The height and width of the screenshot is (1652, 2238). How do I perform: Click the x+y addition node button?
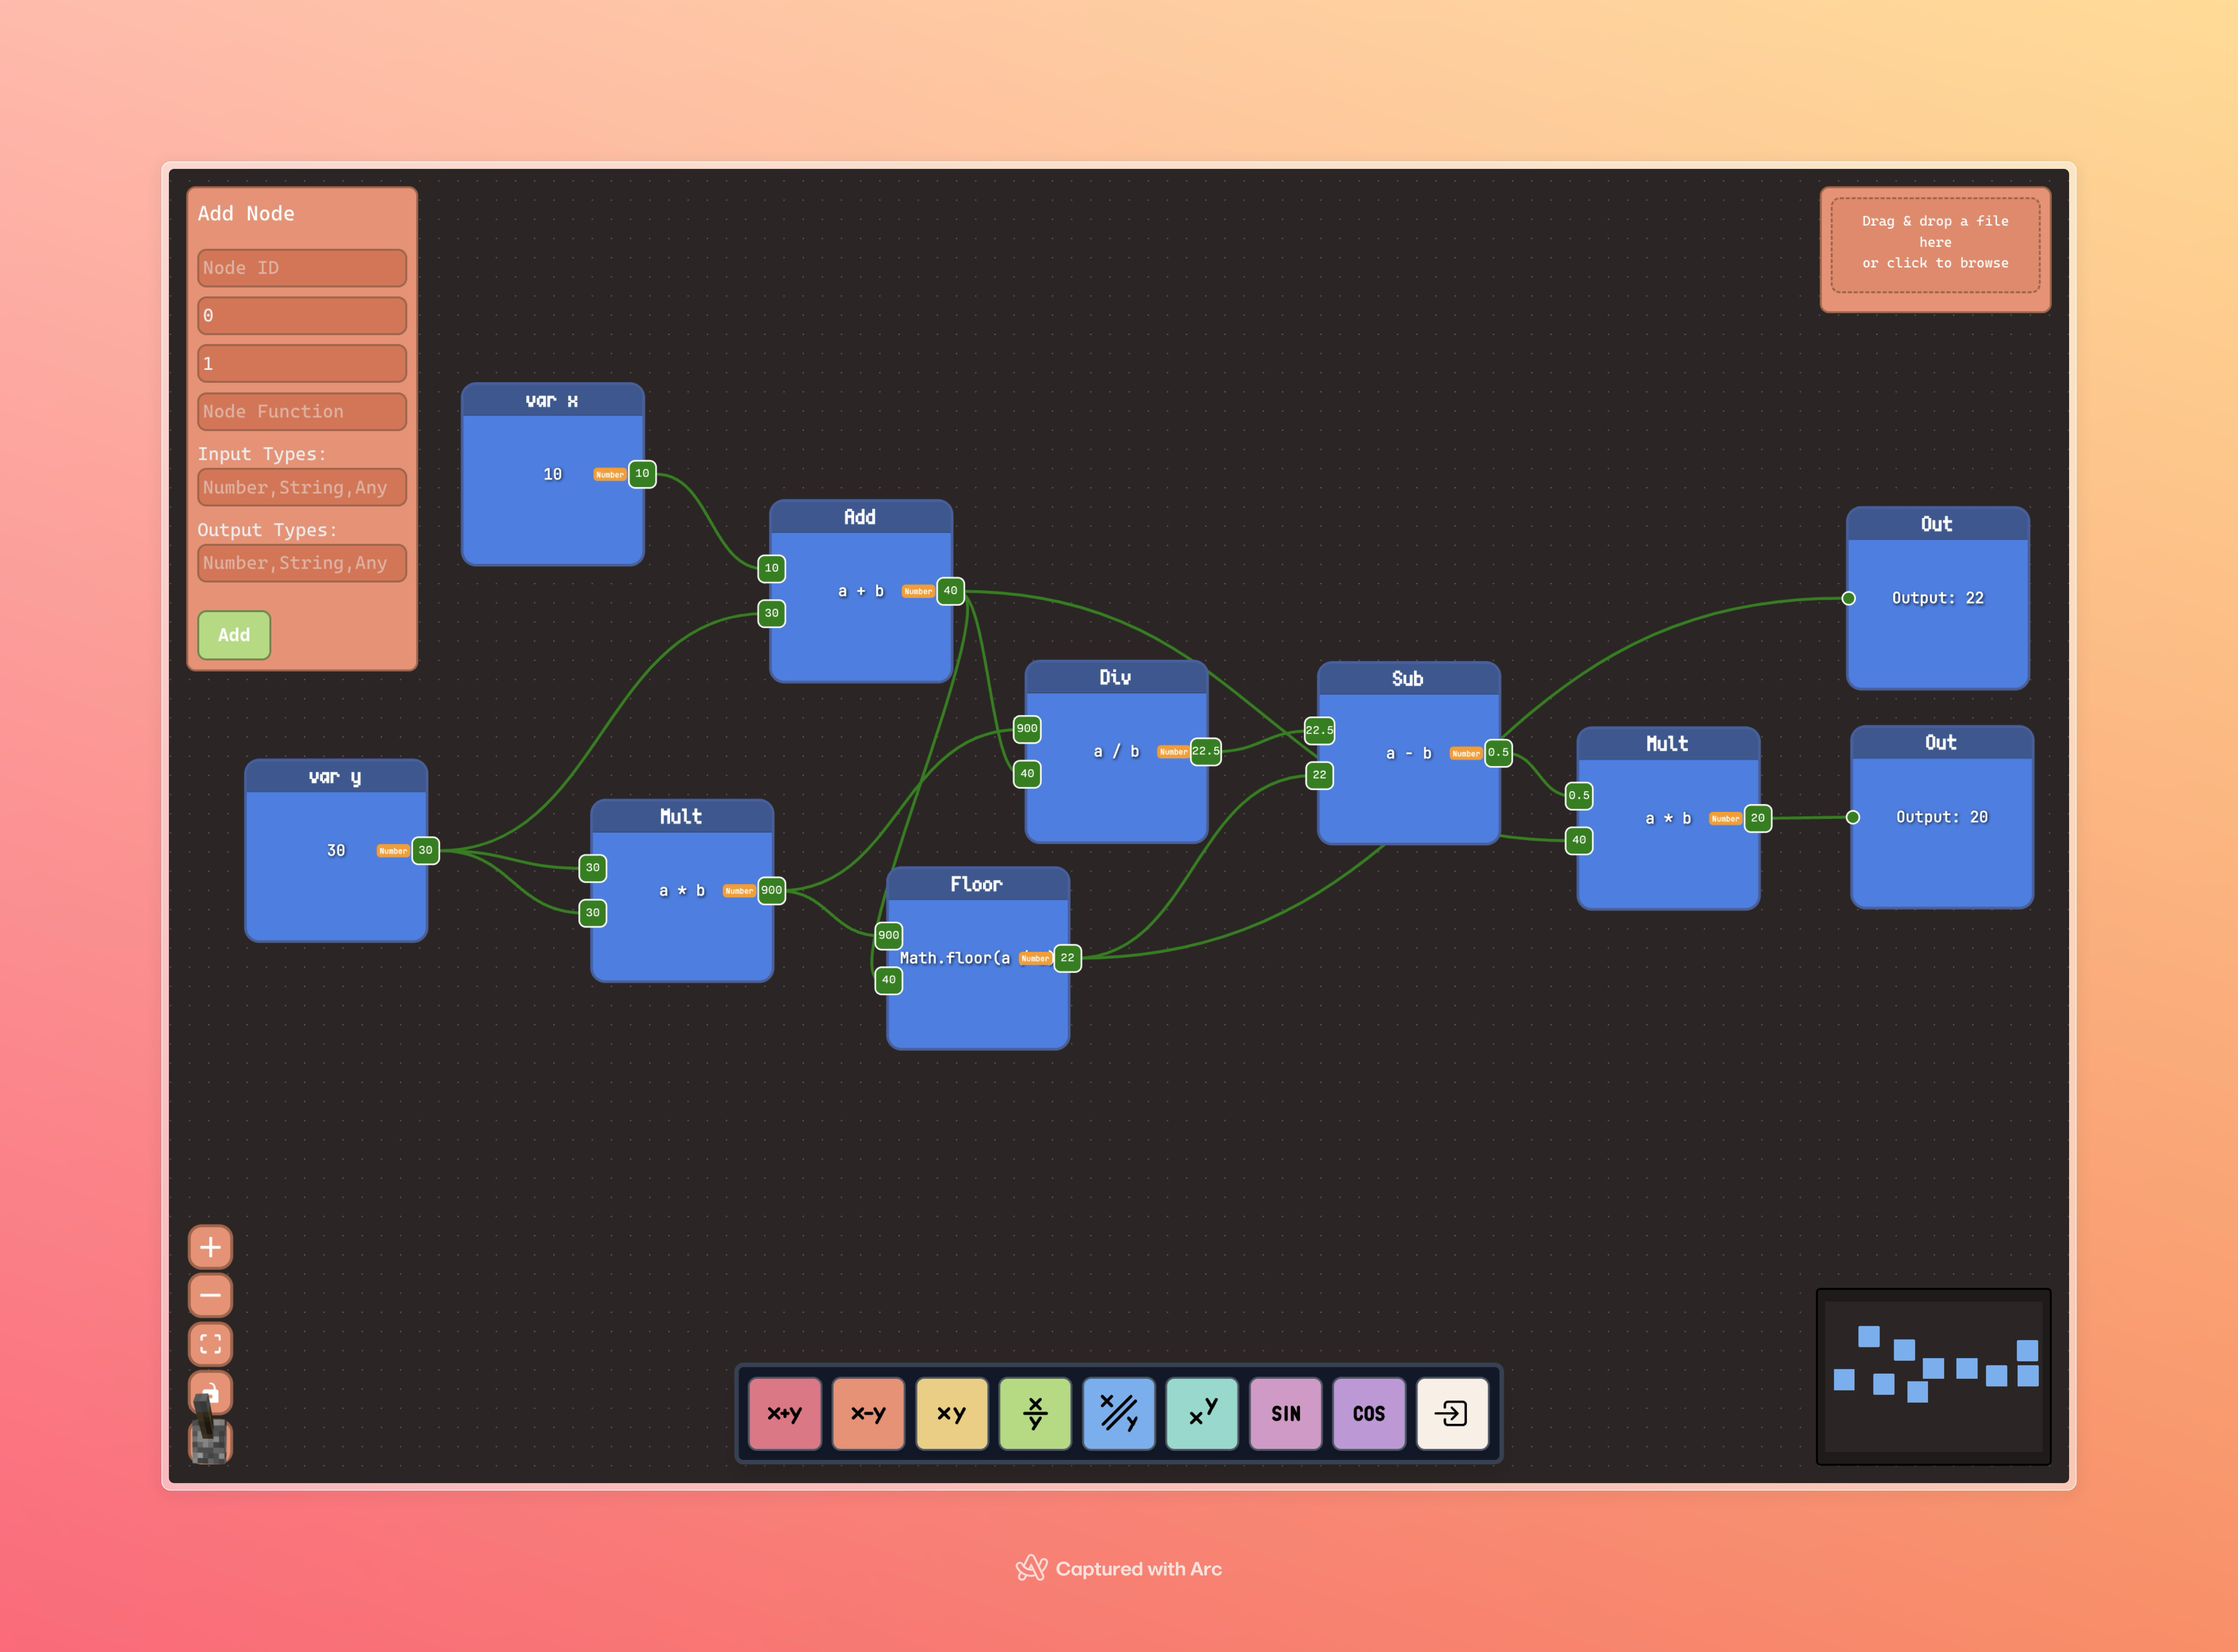tap(785, 1413)
